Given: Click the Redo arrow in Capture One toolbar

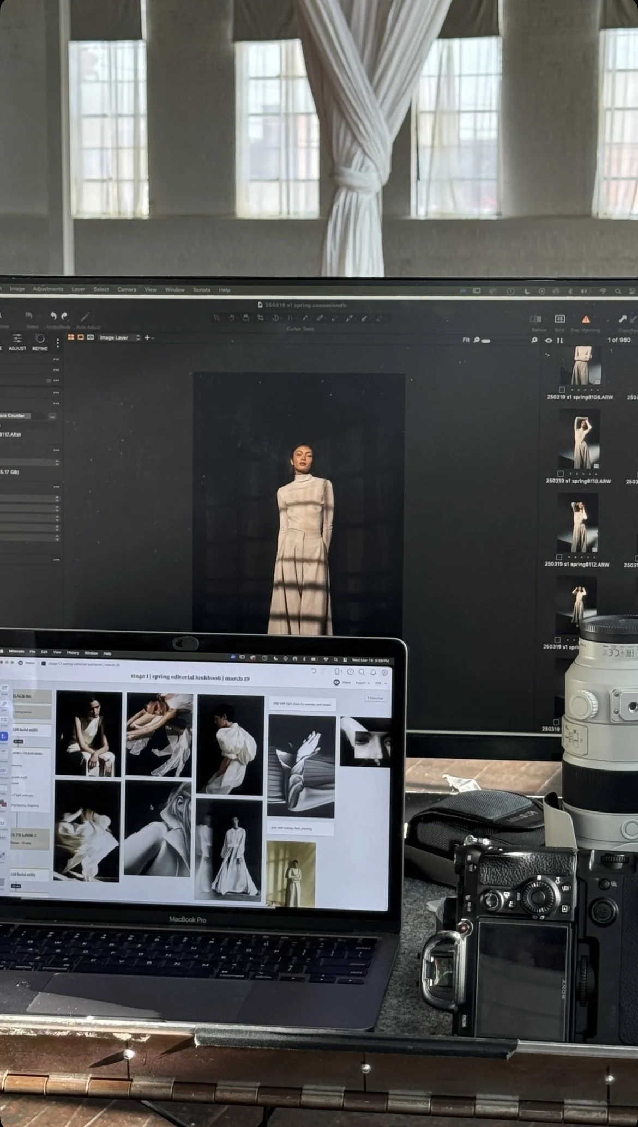Looking at the screenshot, I should (64, 316).
